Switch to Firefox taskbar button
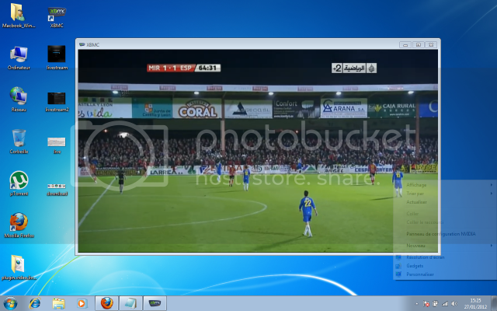This screenshot has width=497, height=311. [107, 303]
